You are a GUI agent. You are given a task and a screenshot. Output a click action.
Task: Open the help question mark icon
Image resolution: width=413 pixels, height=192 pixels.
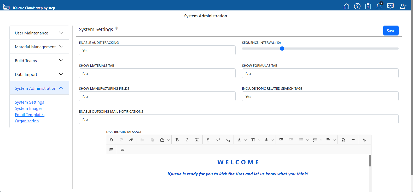[357, 6]
